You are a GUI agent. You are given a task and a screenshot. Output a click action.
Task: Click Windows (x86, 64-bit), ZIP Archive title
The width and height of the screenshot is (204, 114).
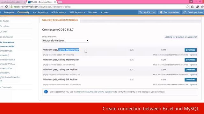point(60,79)
